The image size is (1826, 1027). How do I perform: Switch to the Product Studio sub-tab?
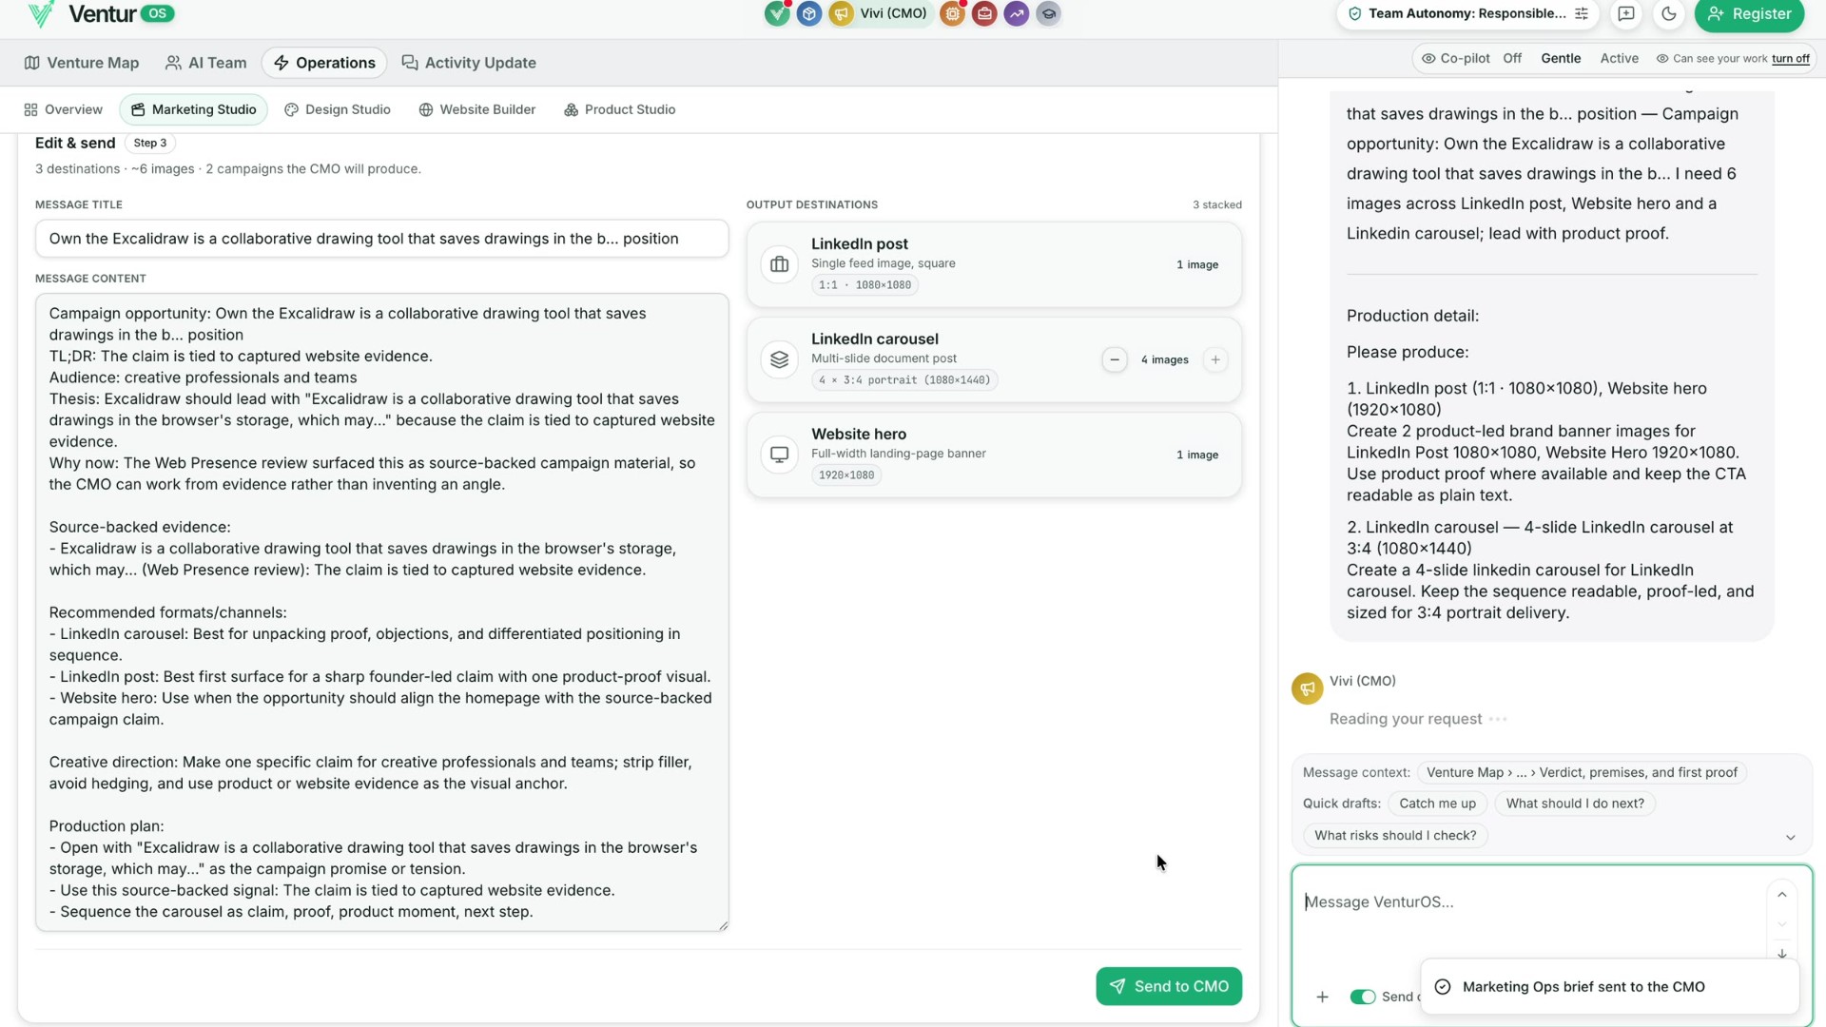click(620, 109)
